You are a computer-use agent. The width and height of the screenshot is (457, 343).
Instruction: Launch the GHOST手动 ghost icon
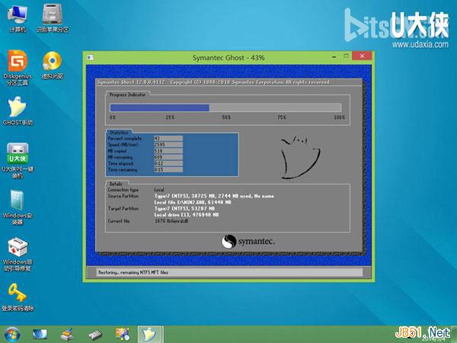18,111
